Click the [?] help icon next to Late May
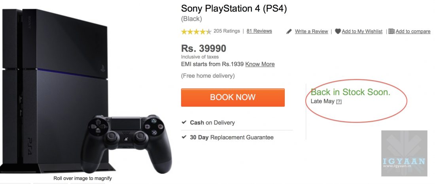This screenshot has width=435, height=184. click(x=339, y=102)
